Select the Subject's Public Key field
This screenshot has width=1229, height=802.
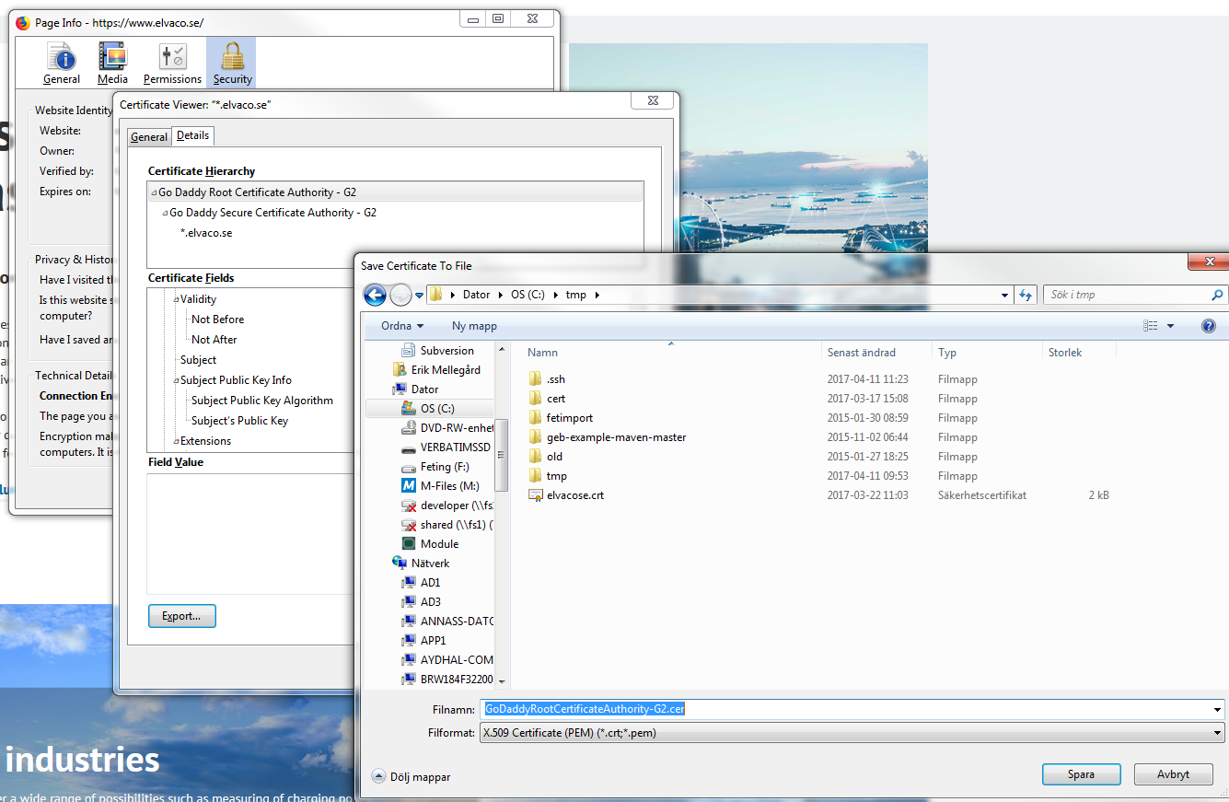[x=239, y=421]
